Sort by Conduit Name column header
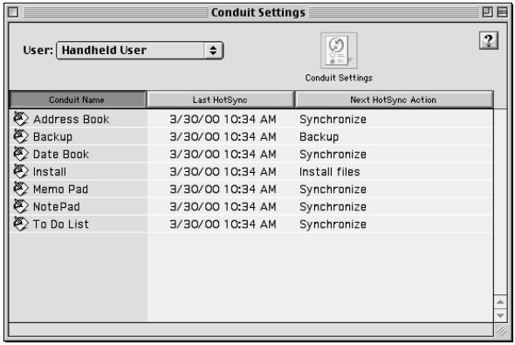This screenshot has width=515, height=345. (78, 100)
